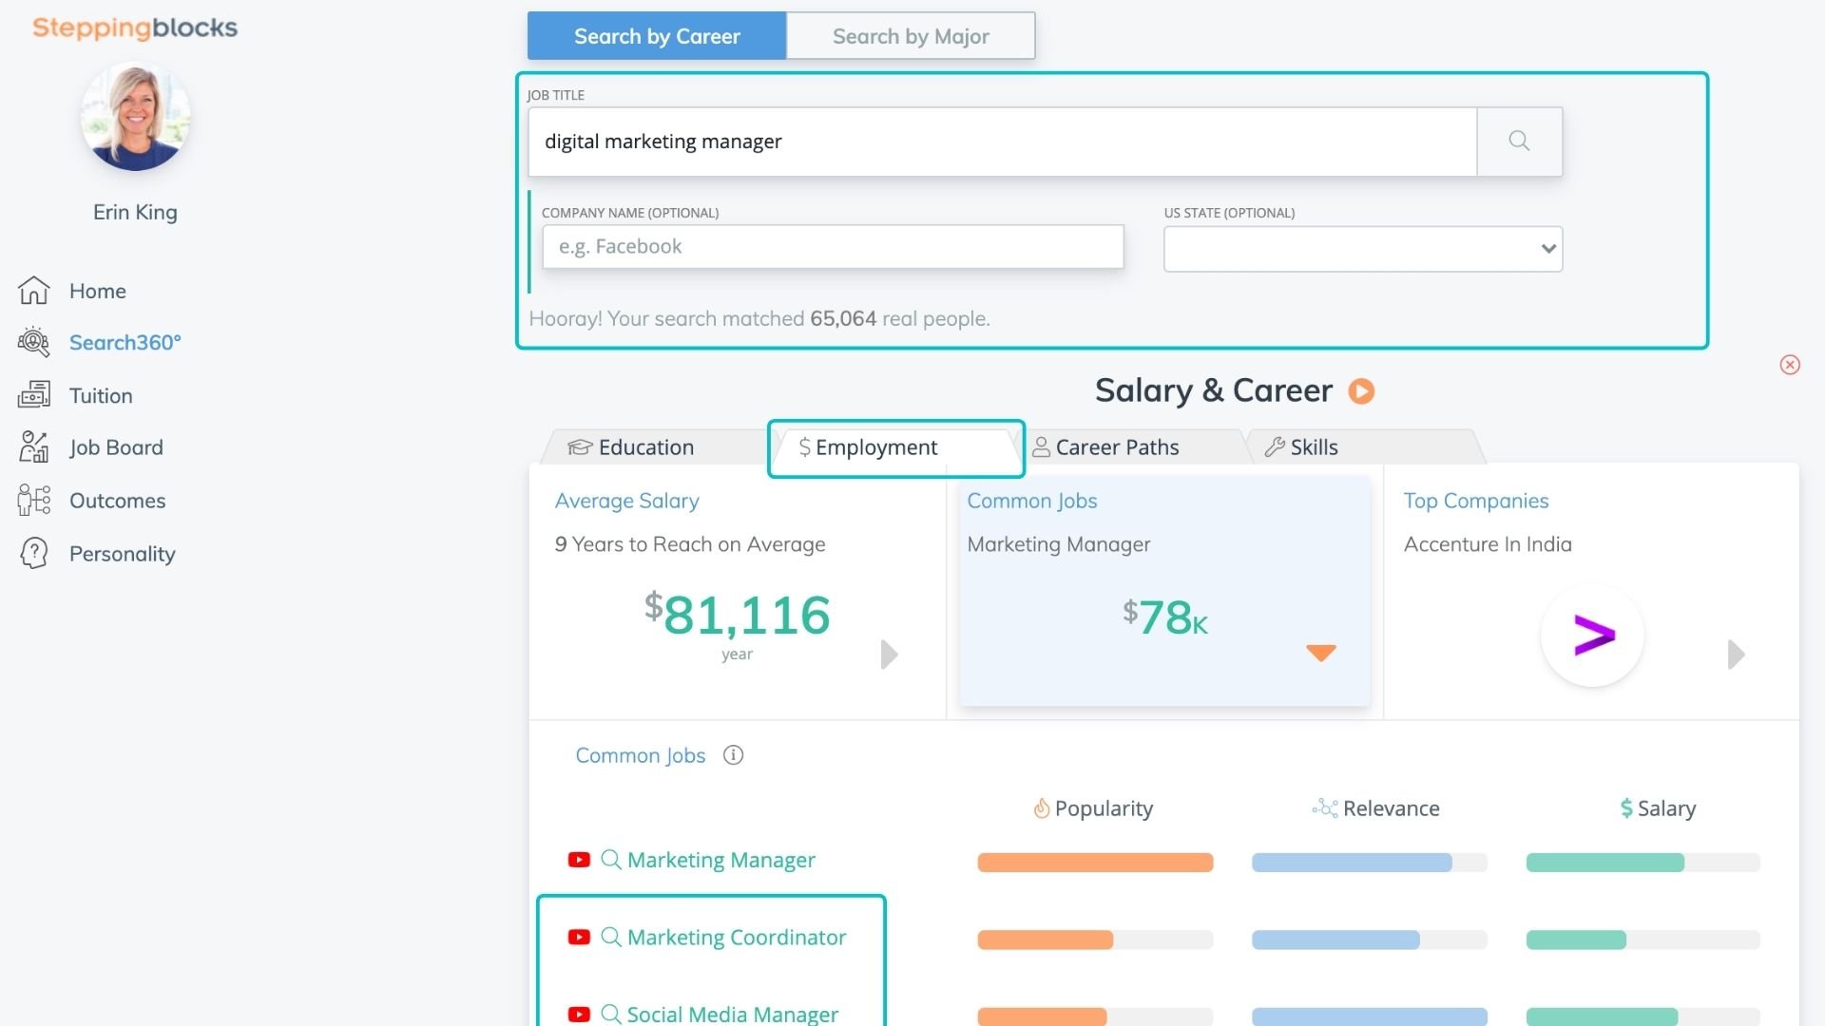1825x1026 pixels.
Task: Click Marketing Manager search icon
Action: 611,860
